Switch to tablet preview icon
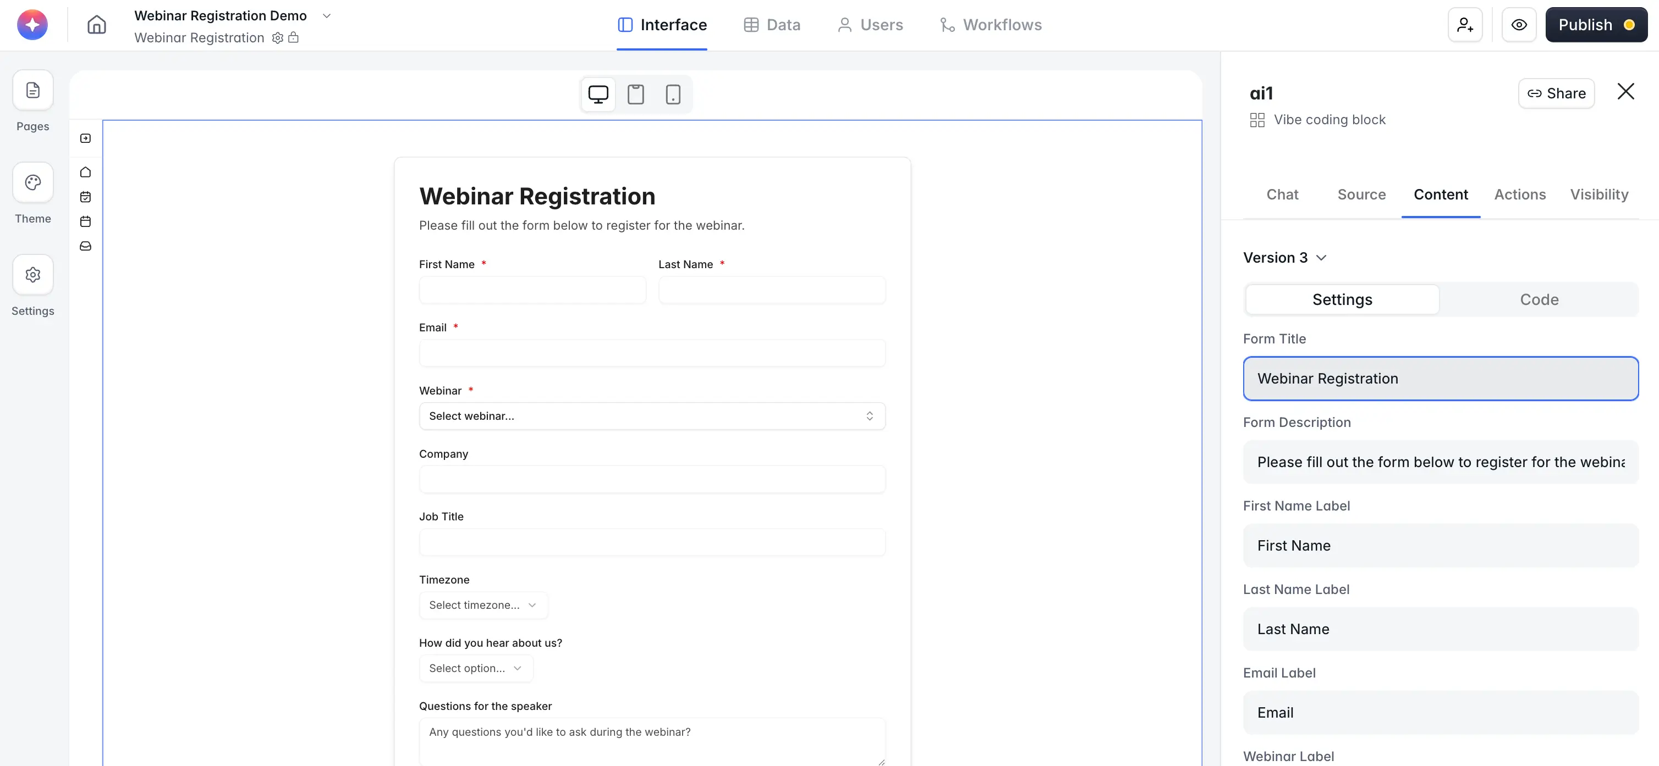Viewport: 1659px width, 766px height. (x=636, y=95)
